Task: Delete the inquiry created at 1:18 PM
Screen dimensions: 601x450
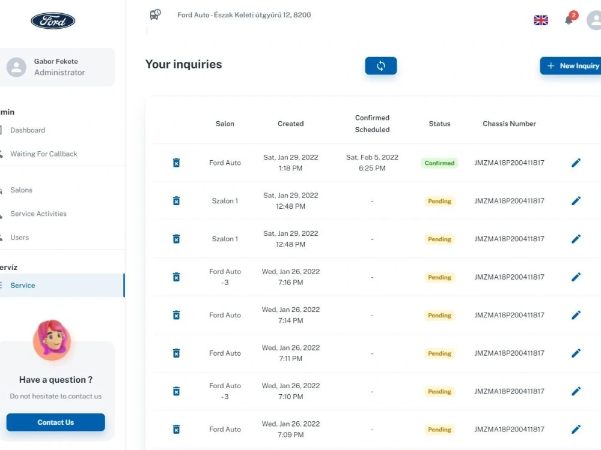Action: (176, 163)
